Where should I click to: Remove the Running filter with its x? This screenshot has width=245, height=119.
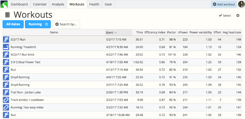(46, 24)
